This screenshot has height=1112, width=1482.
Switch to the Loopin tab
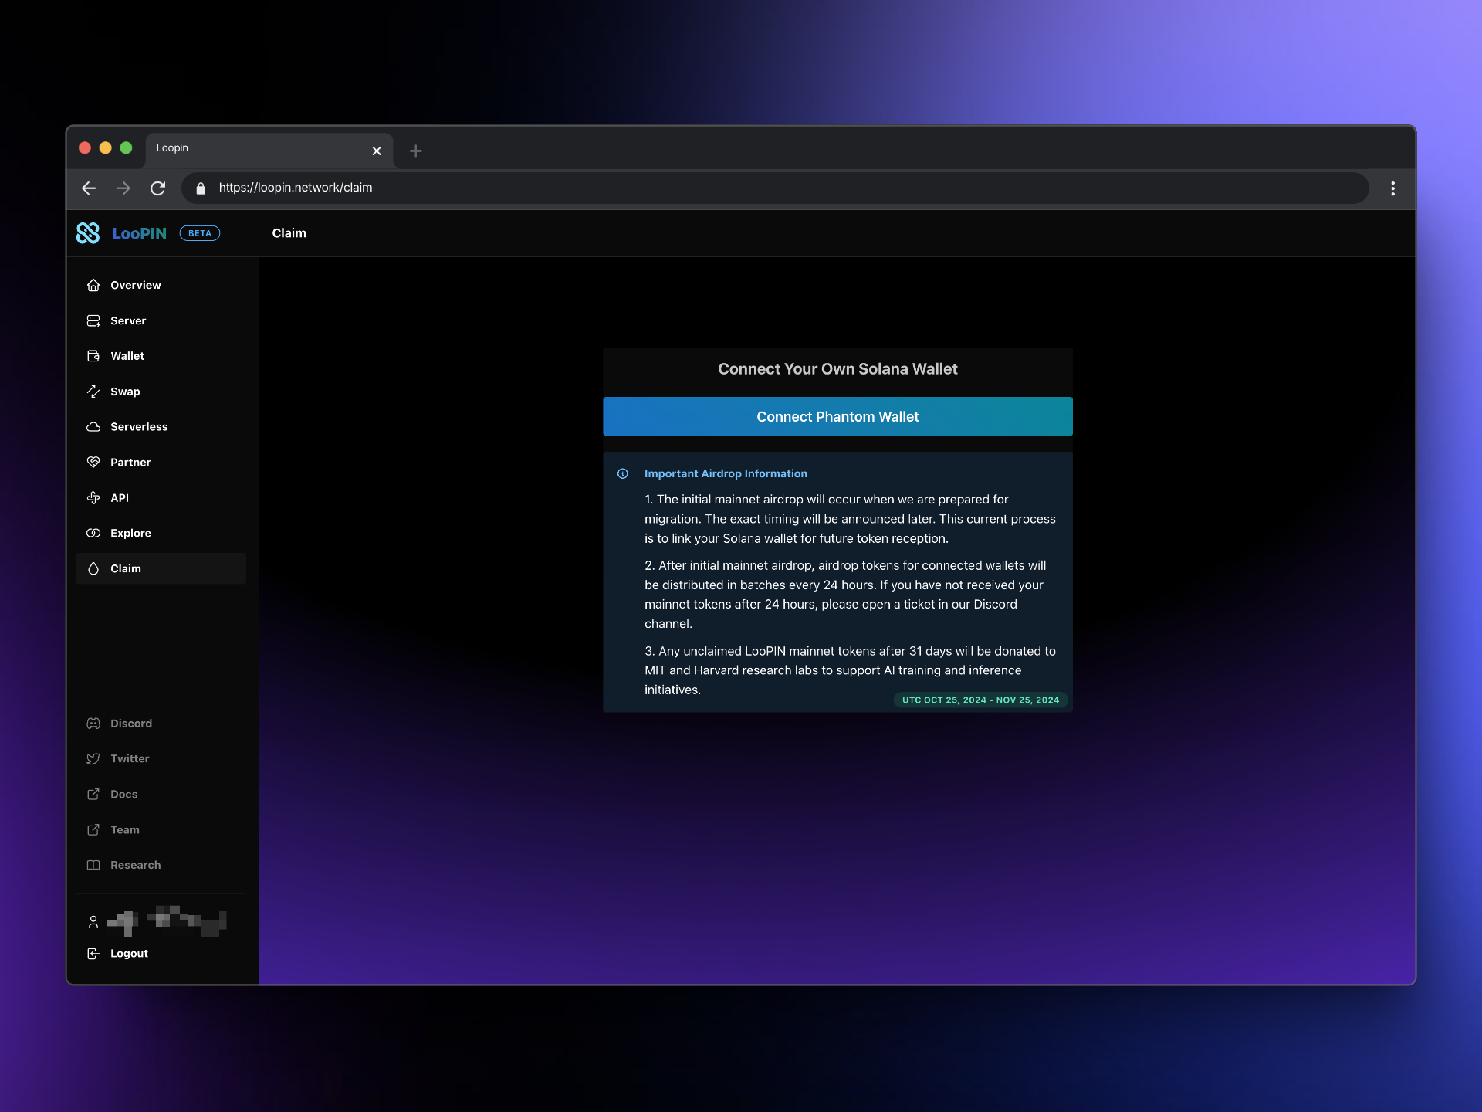pos(269,150)
